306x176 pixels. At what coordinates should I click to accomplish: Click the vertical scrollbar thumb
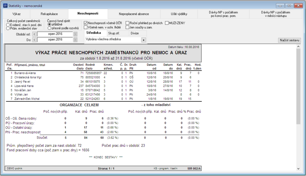298,86
